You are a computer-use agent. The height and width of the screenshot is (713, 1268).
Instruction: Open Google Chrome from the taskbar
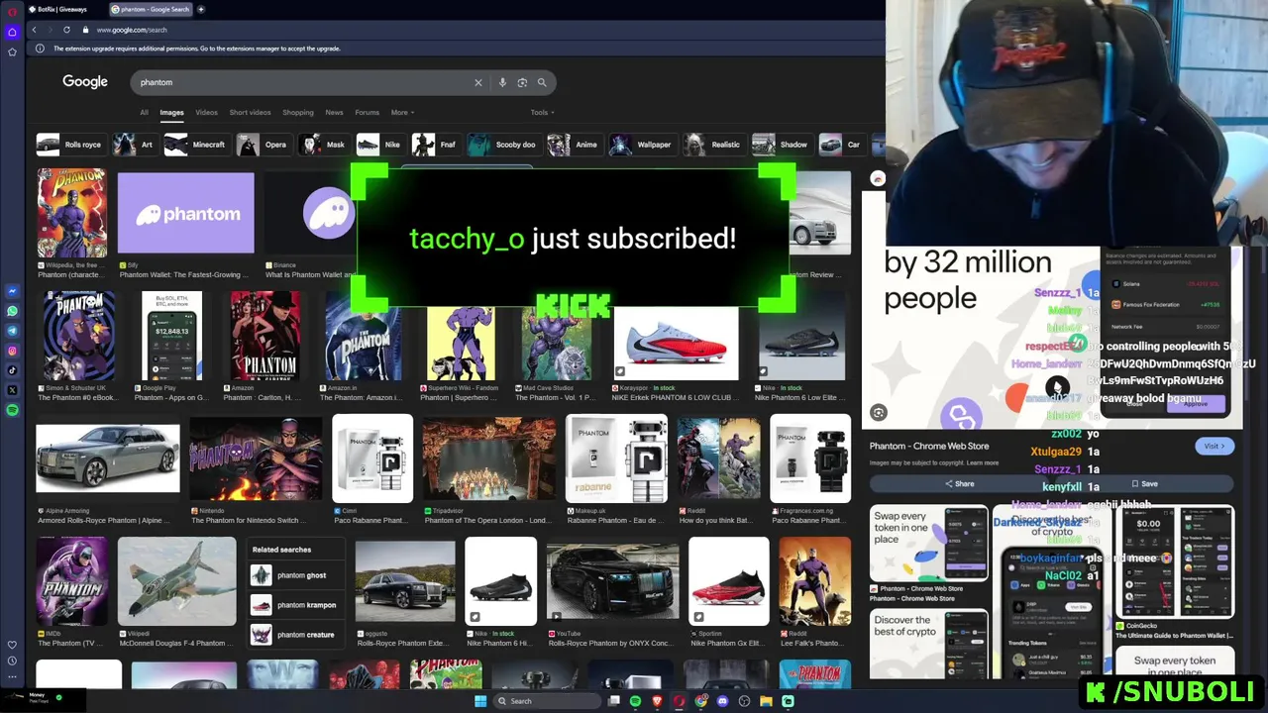pos(700,701)
